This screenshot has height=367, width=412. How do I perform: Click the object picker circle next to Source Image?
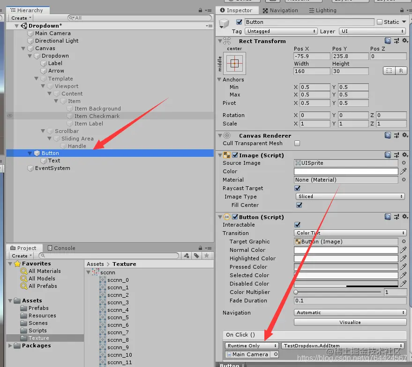click(404, 163)
